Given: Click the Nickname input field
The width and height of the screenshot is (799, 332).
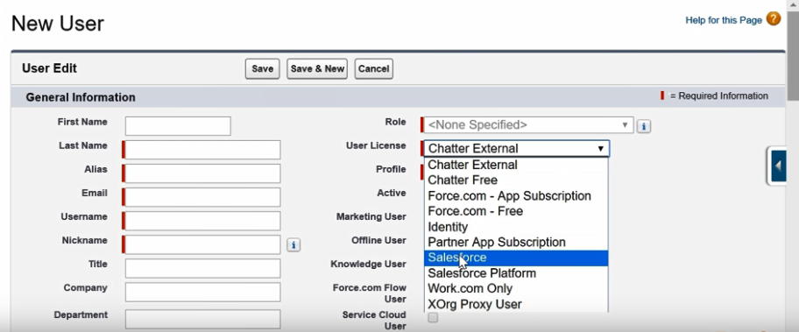Looking at the screenshot, I should (202, 244).
